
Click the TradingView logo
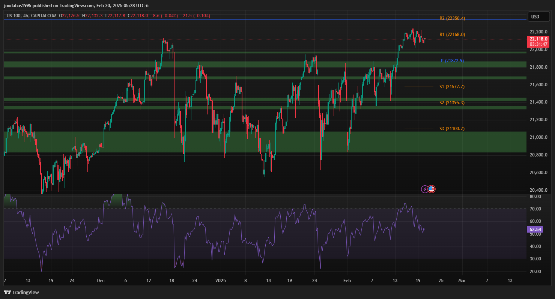click(x=21, y=292)
